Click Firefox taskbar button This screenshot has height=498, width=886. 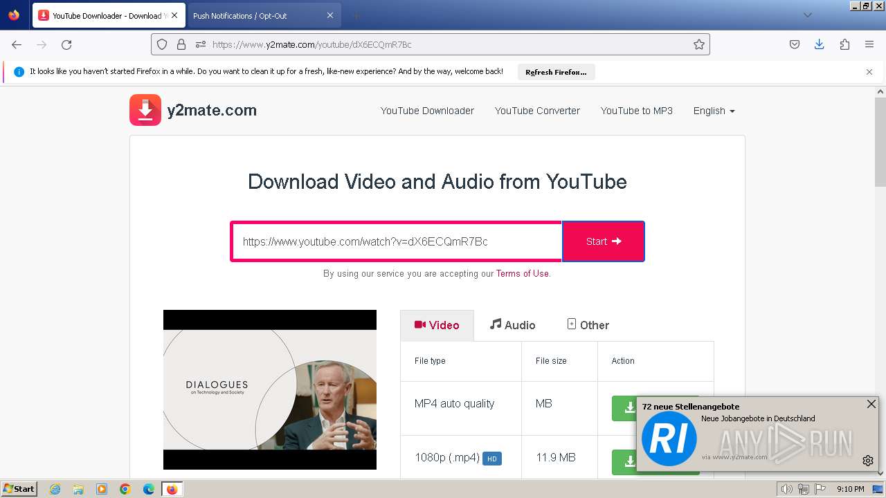[x=172, y=489]
